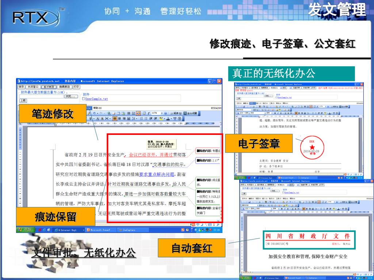Click the Format Painter brush icon

click(88, 113)
